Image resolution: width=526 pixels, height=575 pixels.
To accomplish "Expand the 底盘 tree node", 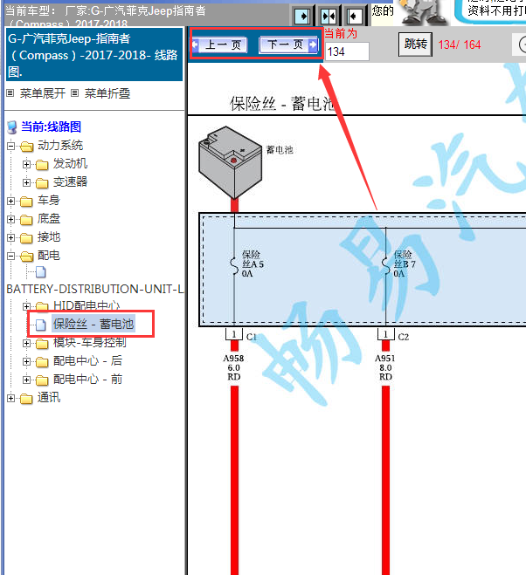I will click(11, 219).
